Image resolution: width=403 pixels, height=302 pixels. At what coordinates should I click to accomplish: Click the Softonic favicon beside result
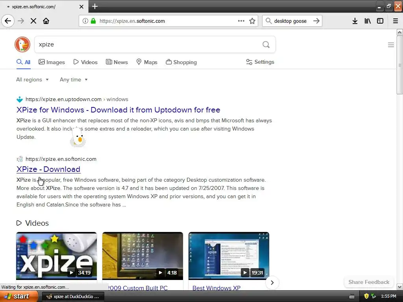pyautogui.click(x=20, y=159)
